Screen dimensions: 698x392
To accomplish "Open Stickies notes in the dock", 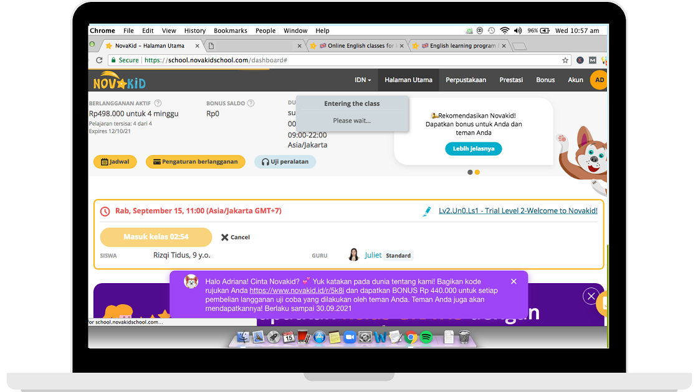I will (334, 337).
